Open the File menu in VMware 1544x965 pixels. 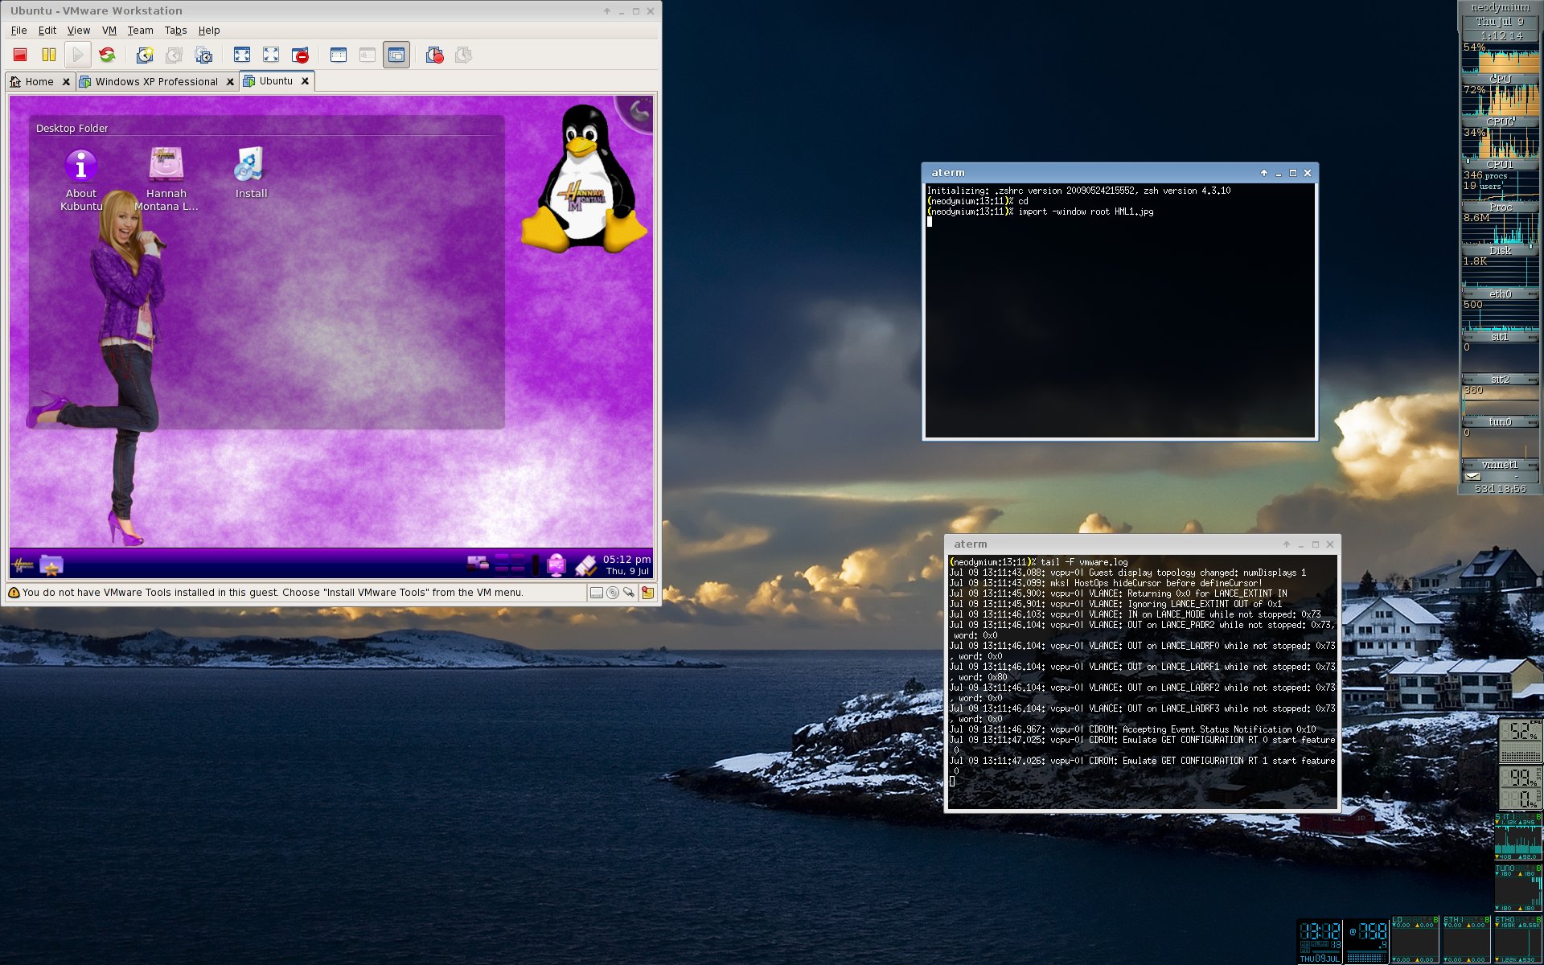[19, 31]
